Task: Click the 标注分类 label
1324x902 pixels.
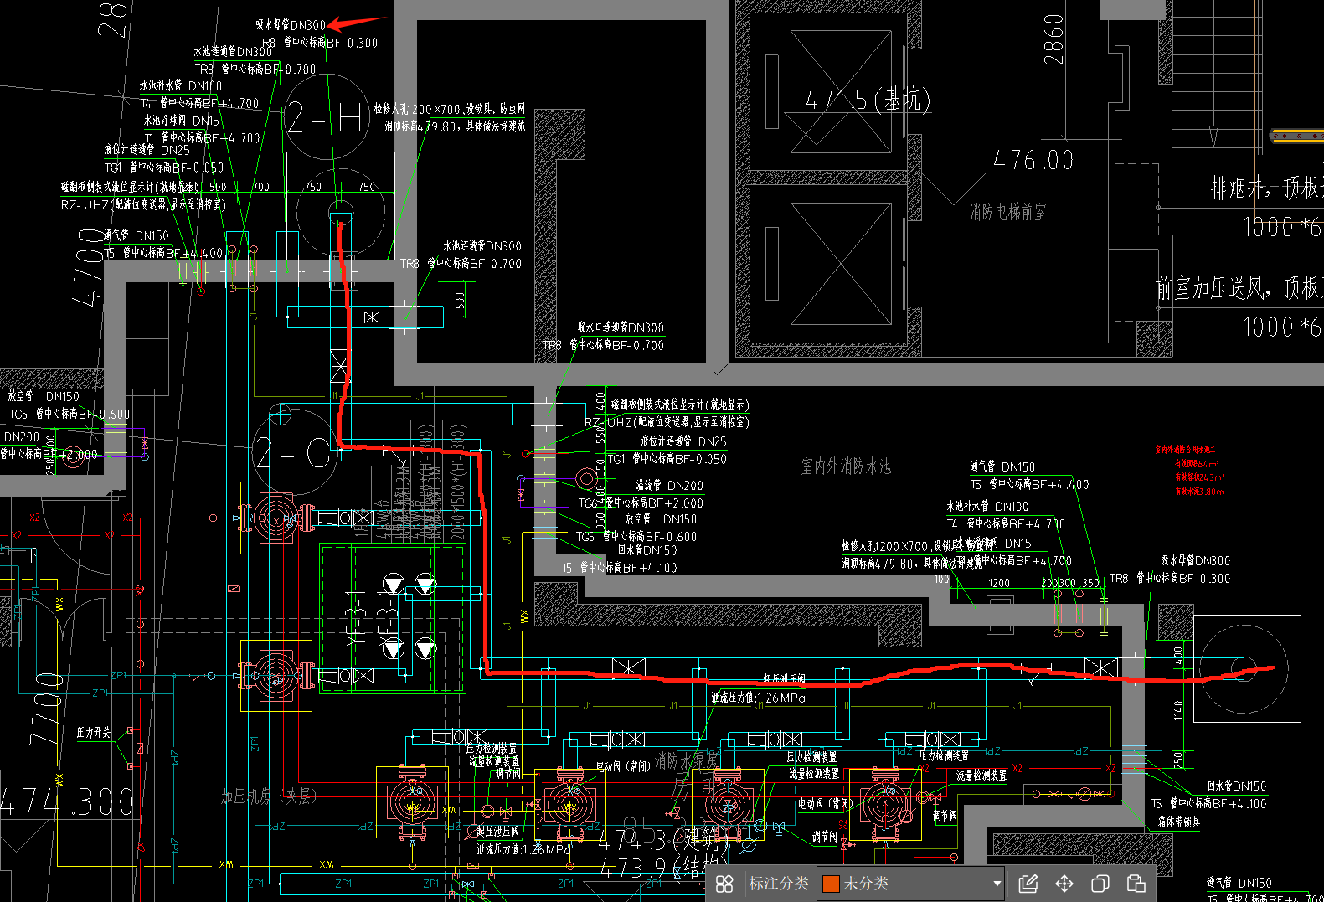Action: 779,884
